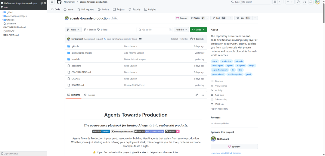Image resolution: width=325 pixels, height=156 pixels.
Task: Open the 0 Tags link
Action: coord(102,30)
